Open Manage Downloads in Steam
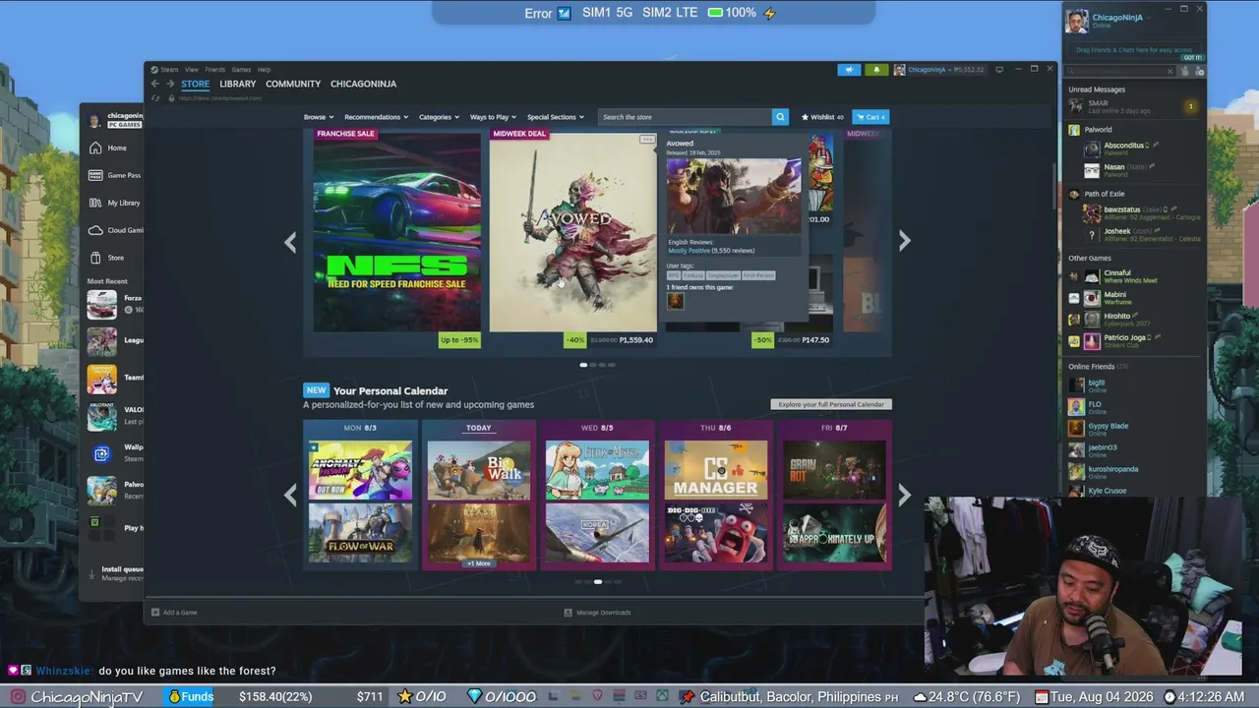 click(x=598, y=613)
